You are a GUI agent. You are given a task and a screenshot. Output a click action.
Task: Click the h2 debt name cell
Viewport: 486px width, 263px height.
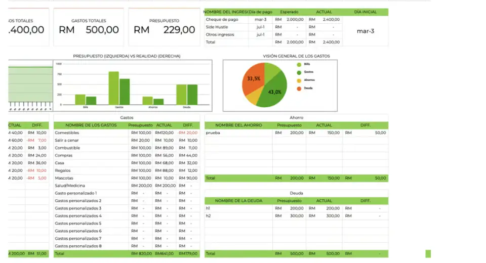[x=238, y=215]
